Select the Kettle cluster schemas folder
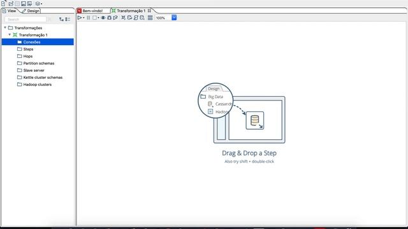Image resolution: width=408 pixels, height=229 pixels. coord(40,78)
